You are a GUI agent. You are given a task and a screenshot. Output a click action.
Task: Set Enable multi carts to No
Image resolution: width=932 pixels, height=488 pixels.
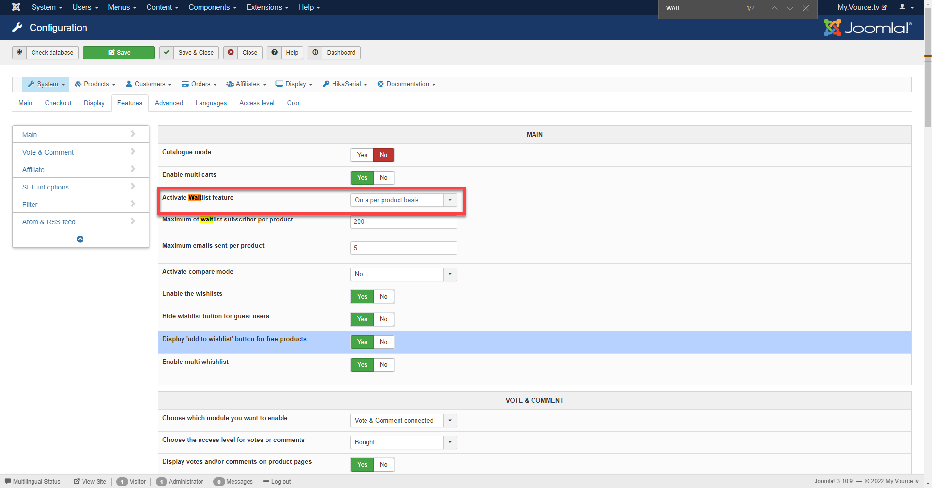tap(383, 178)
